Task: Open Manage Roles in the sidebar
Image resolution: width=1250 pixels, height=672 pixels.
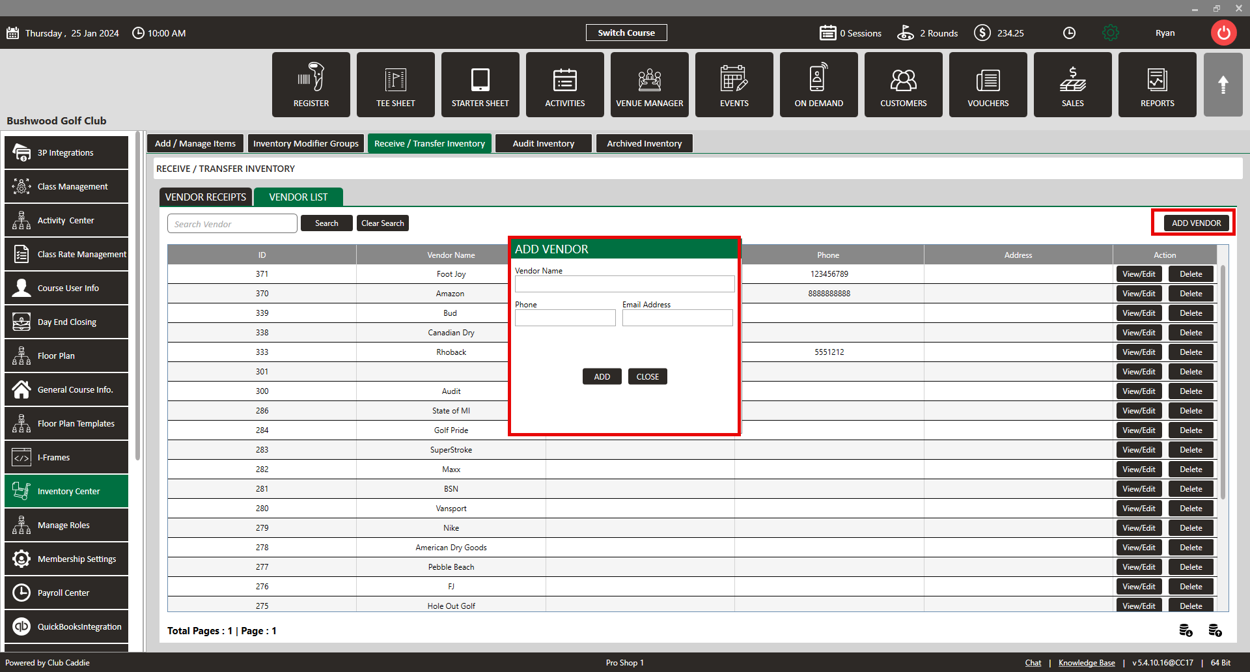Action: point(66,525)
